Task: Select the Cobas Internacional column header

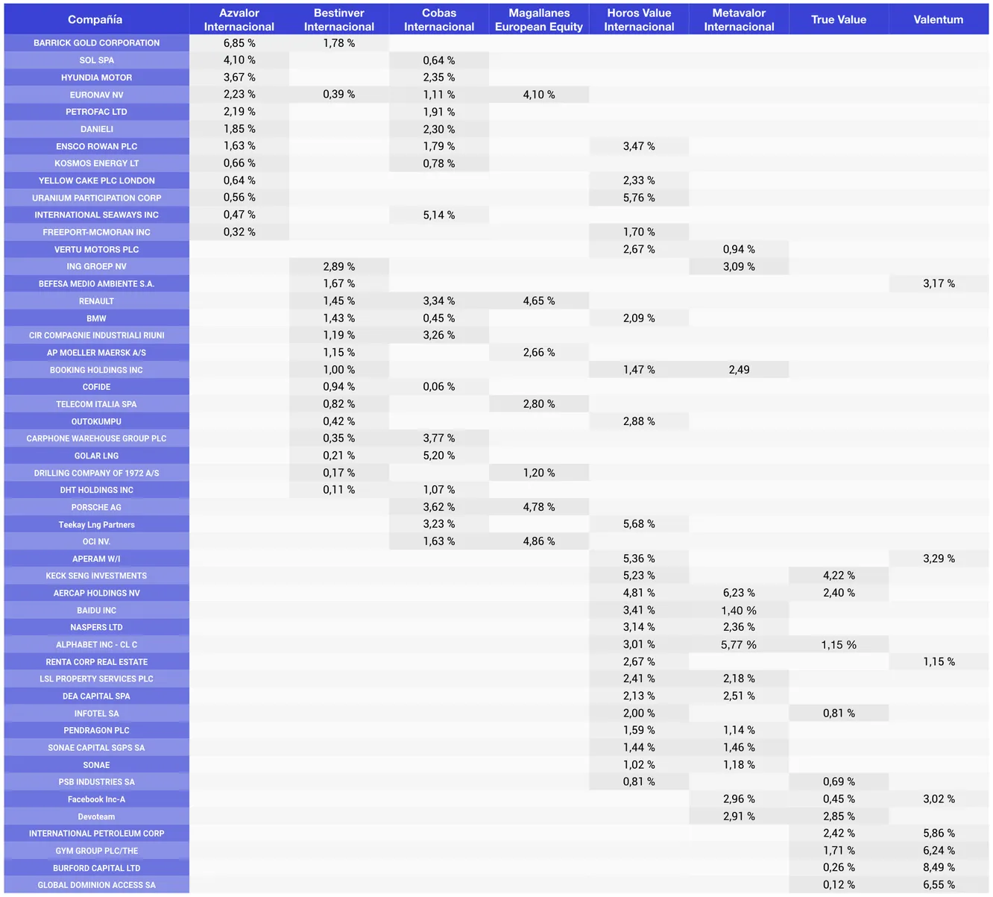Action: pyautogui.click(x=439, y=19)
